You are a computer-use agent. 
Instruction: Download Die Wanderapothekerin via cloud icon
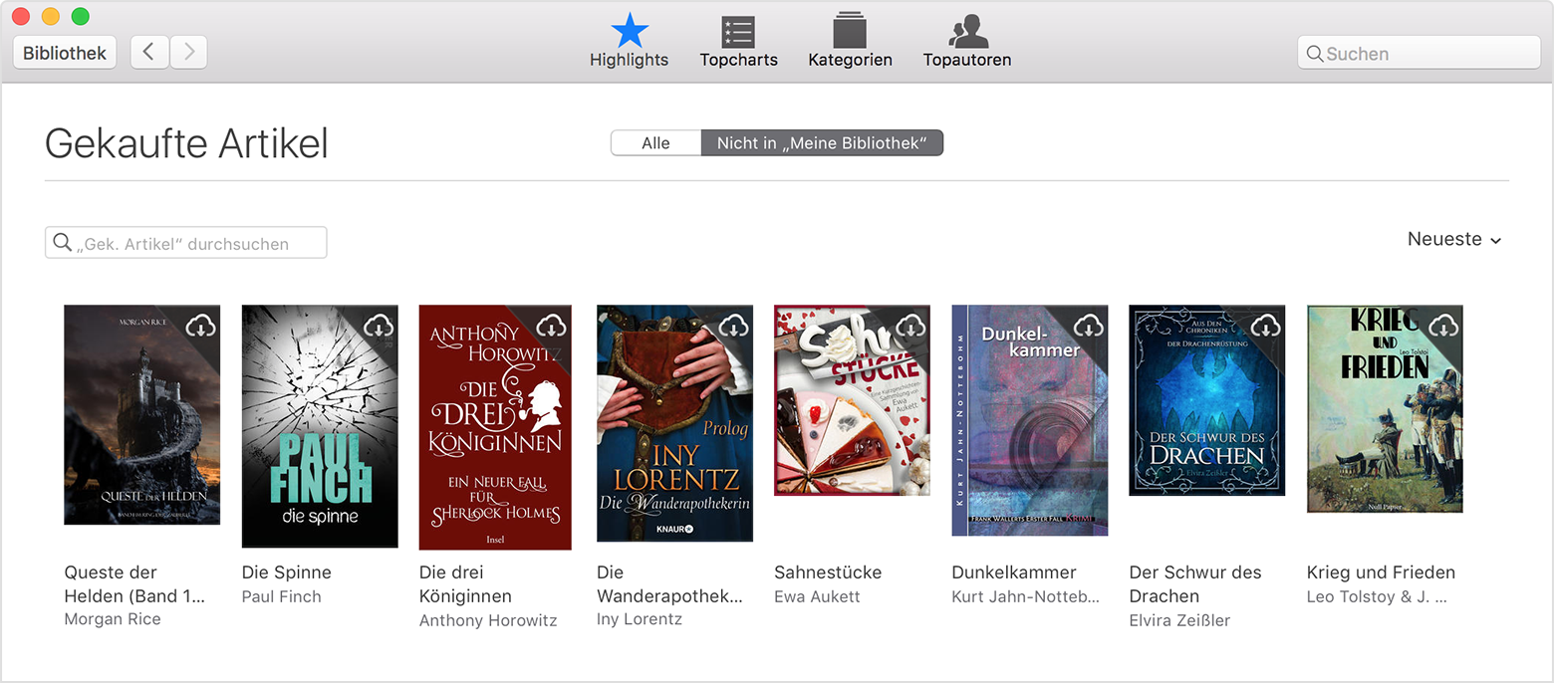coord(733,326)
